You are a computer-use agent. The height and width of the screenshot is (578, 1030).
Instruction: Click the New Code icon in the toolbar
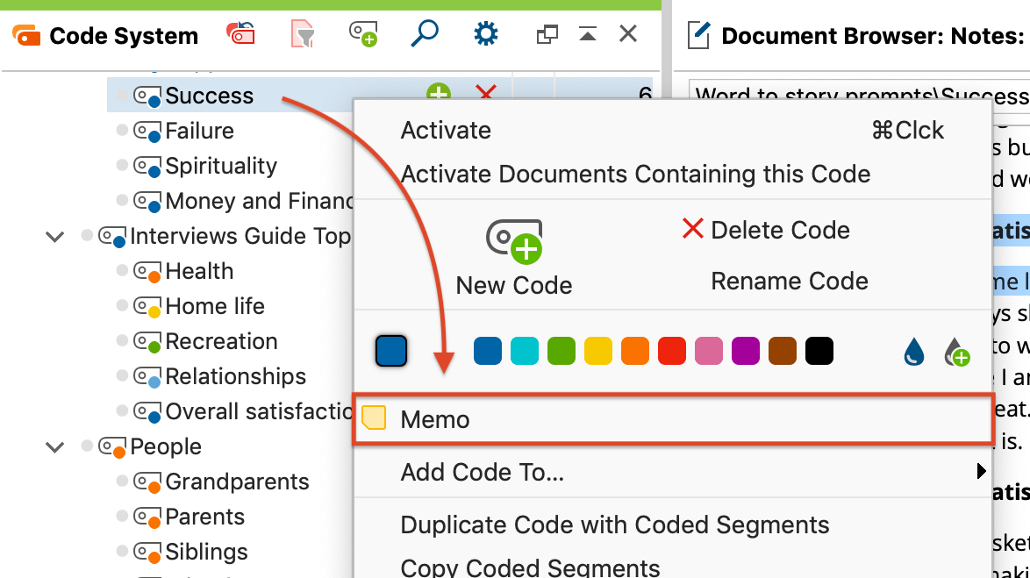363,33
